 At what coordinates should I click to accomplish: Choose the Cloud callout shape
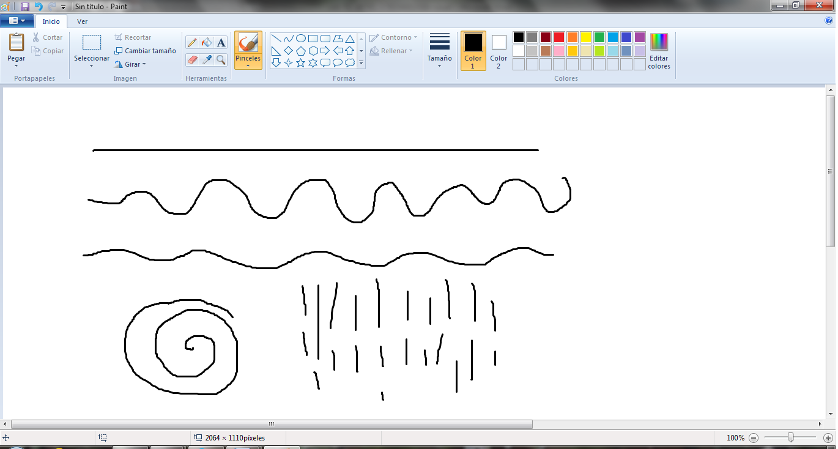tap(350, 62)
